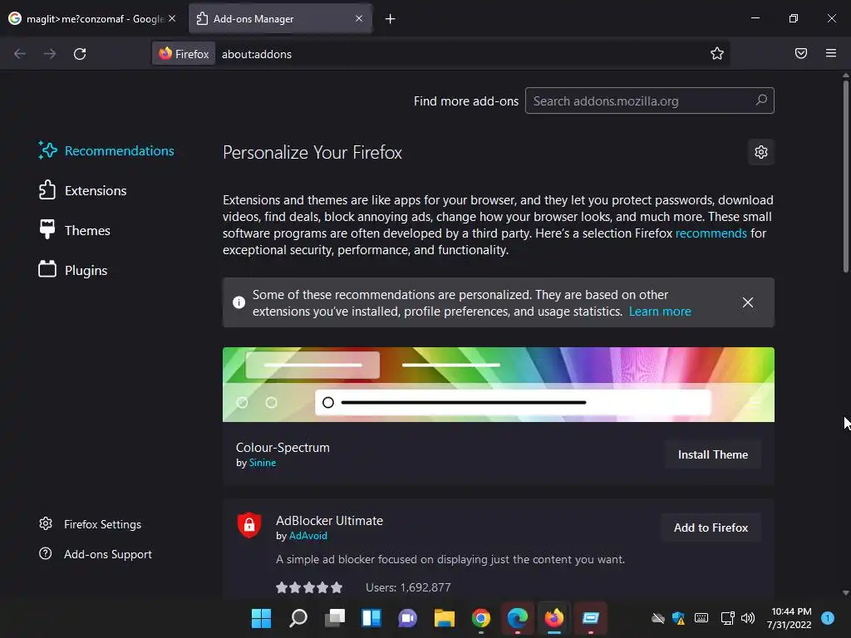Add AdBlocker Ultimate to Firefox
Viewport: 851px width, 638px height.
(711, 528)
